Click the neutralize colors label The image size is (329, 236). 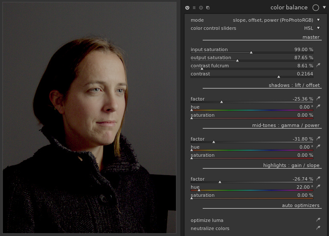(x=210, y=228)
